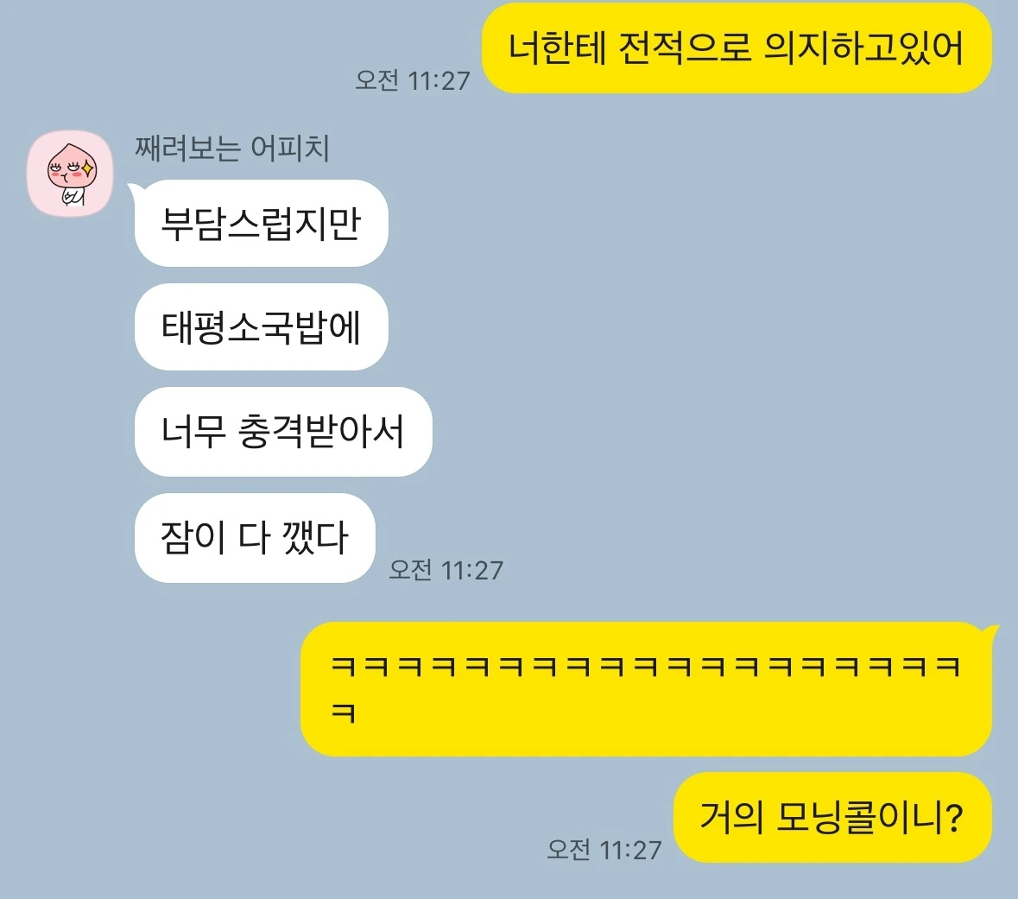Image resolution: width=1018 pixels, height=899 pixels.
Task: Tap the yellow bubble 거의 모닝콜이니?
Action: coord(832,817)
